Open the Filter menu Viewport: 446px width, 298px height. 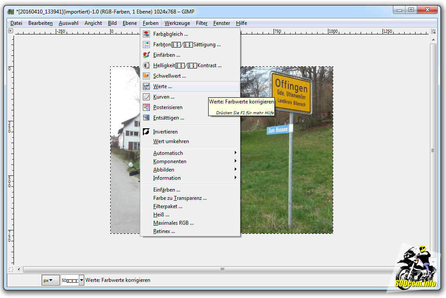202,23
